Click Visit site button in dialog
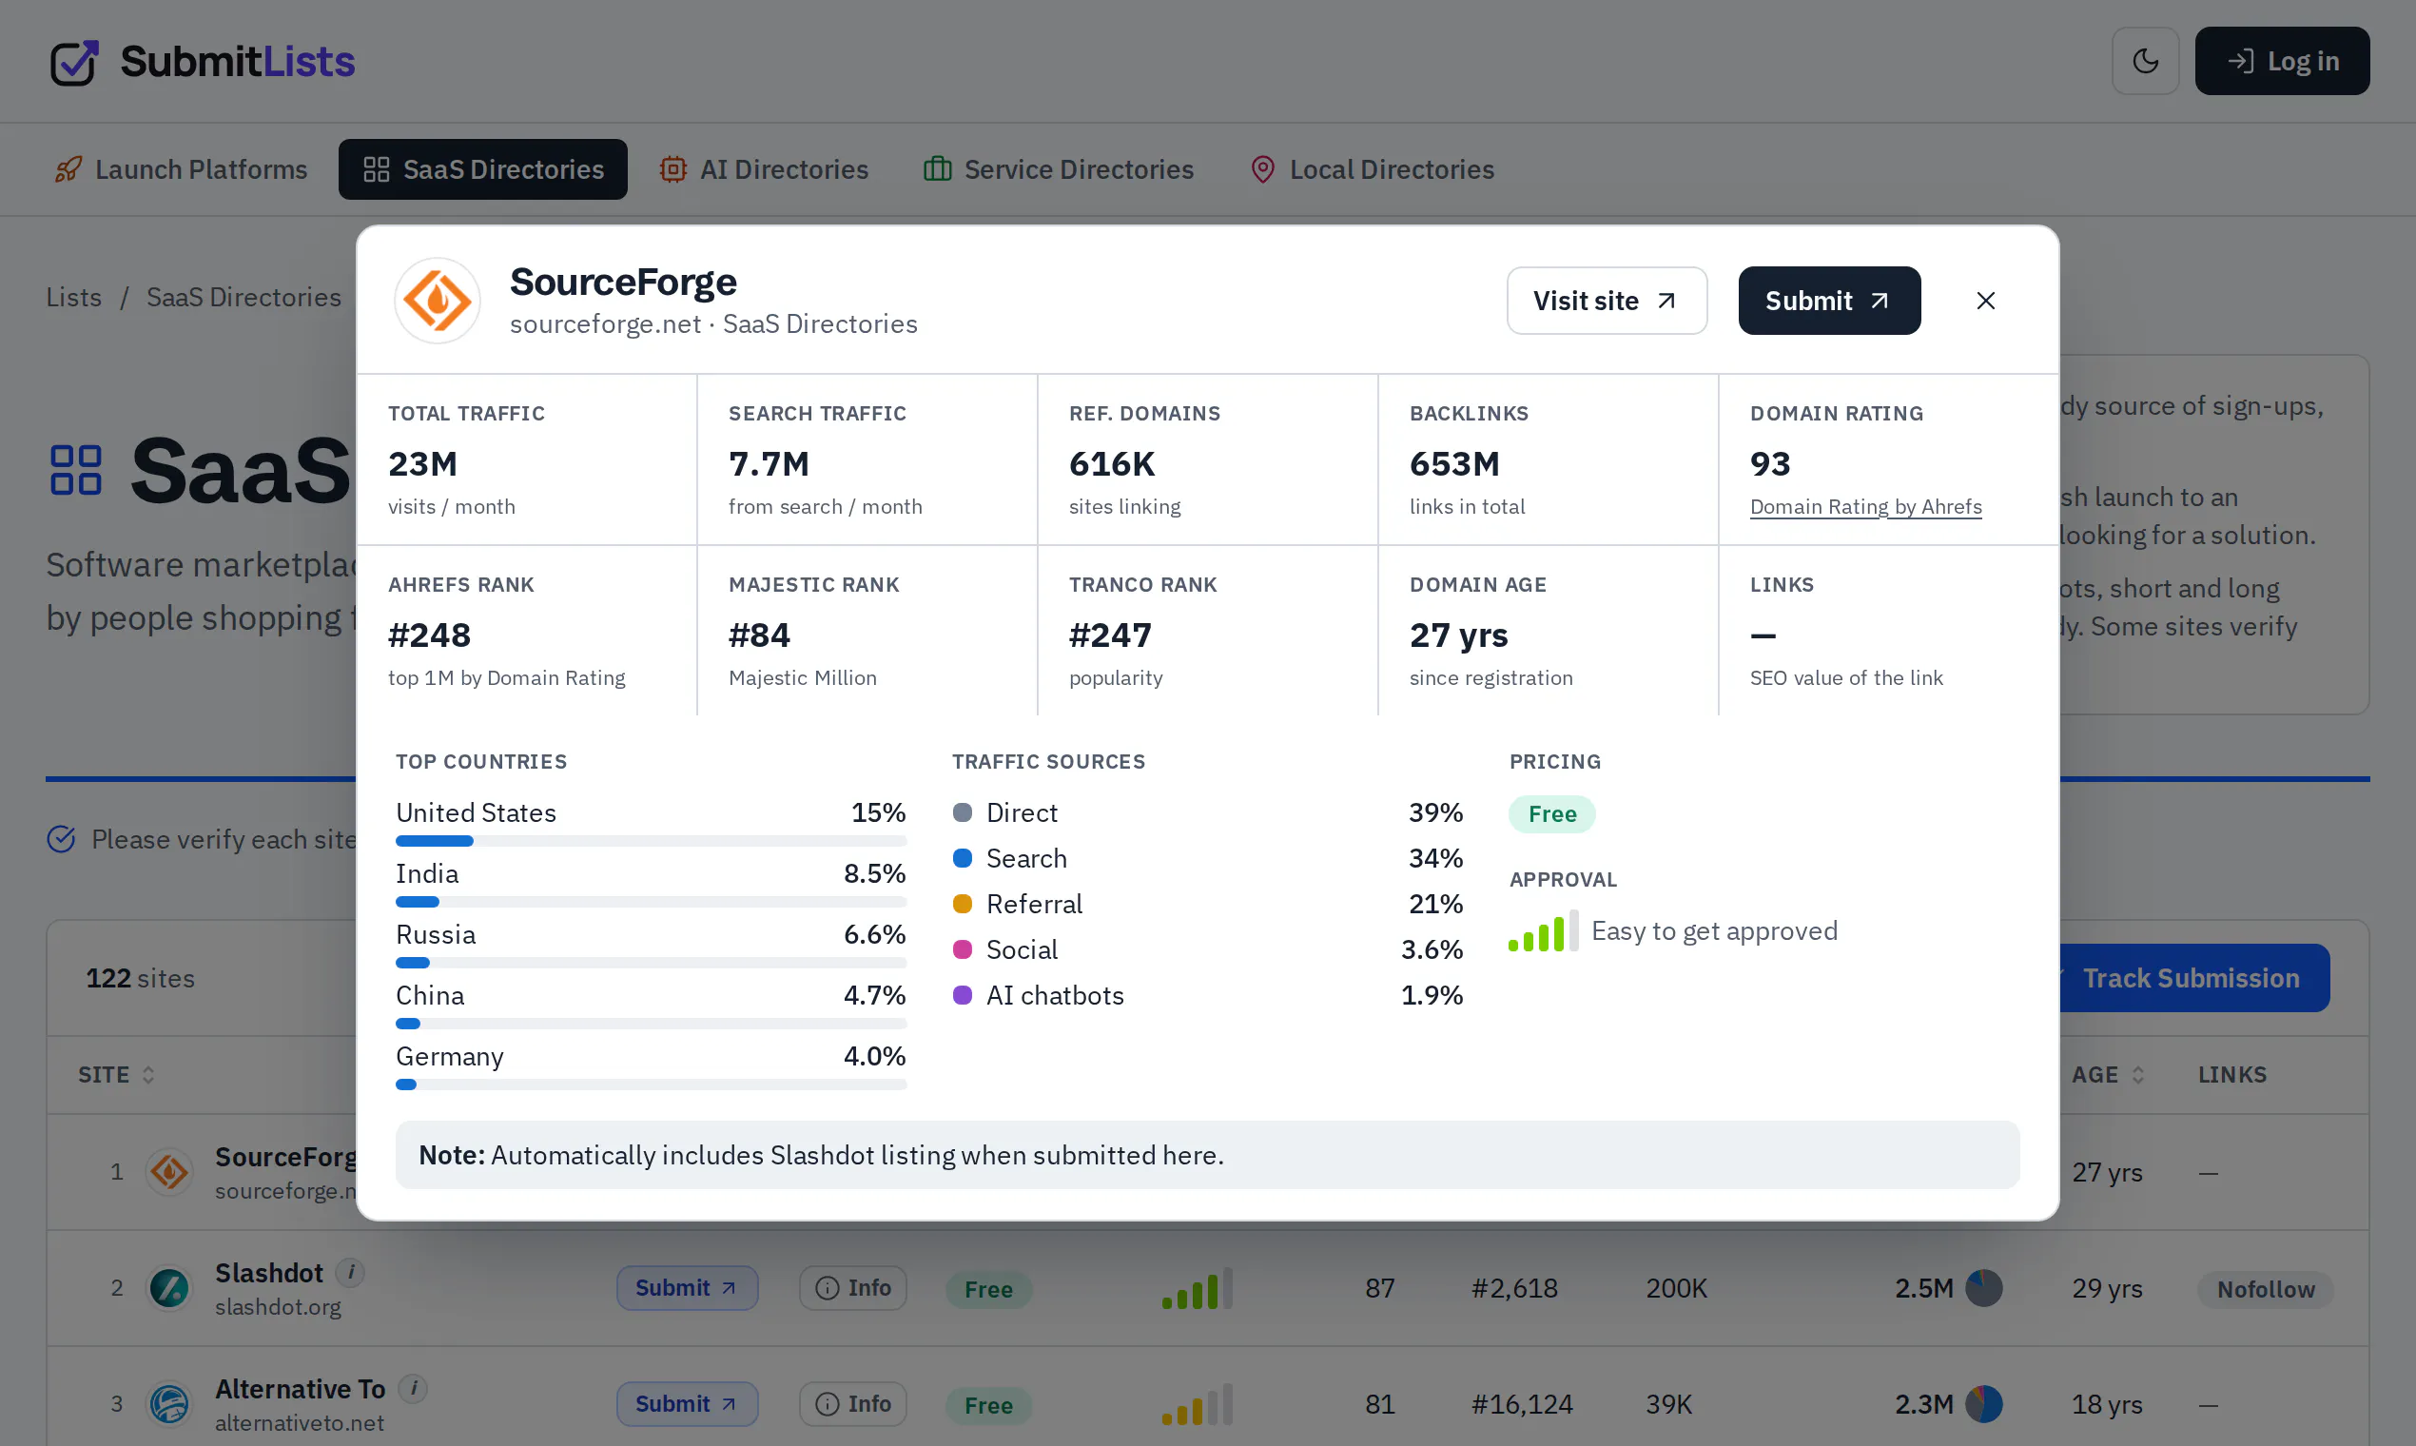Screen dimensions: 2416x1446 (x=1607, y=301)
